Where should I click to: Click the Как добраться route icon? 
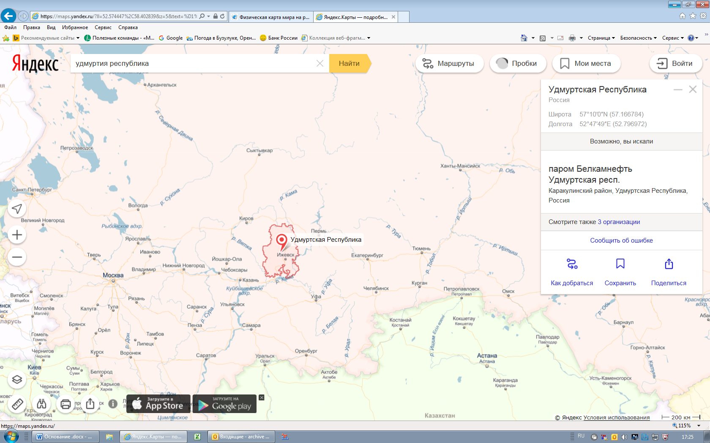[572, 264]
